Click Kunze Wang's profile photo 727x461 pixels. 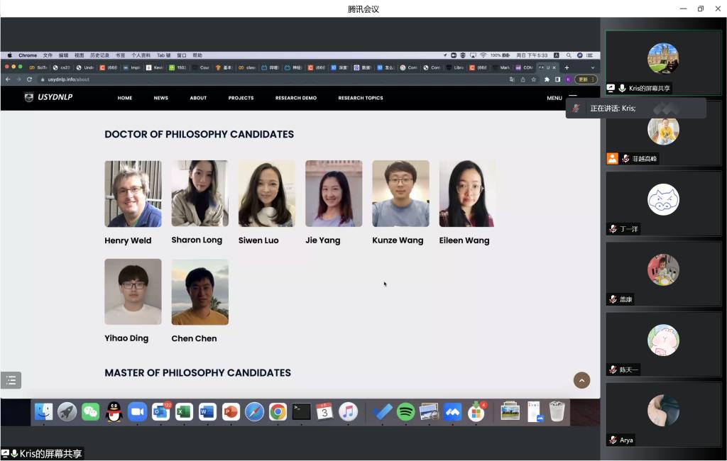click(400, 194)
